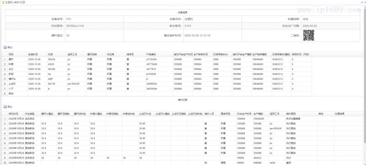The width and height of the screenshot is (366, 165).
Task: Select factory date value 2020-03-02
Action: coord(310,26)
